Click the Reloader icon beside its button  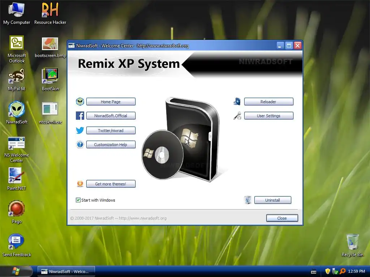(x=237, y=101)
